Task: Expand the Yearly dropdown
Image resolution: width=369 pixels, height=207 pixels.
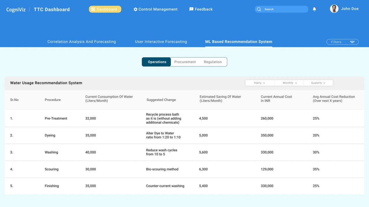Action: coord(259,83)
